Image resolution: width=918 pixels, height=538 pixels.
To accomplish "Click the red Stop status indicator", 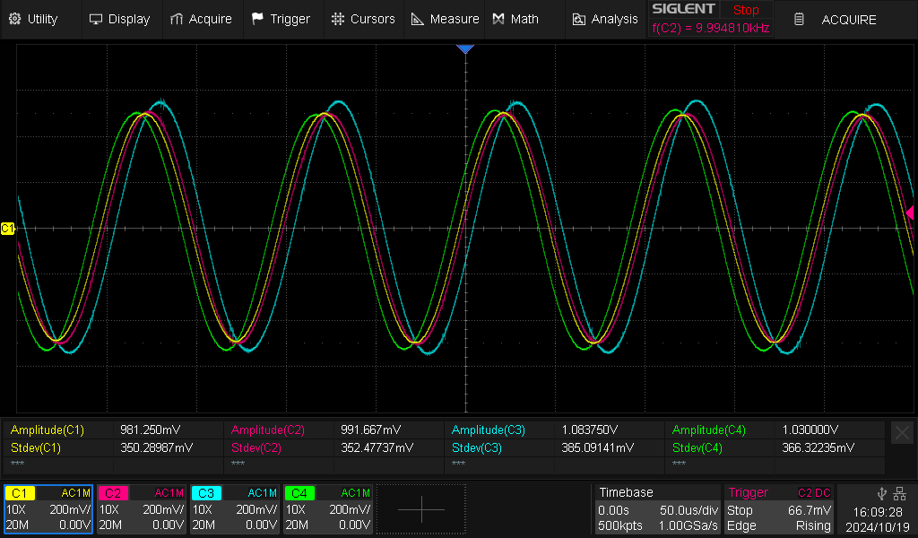I will [746, 9].
